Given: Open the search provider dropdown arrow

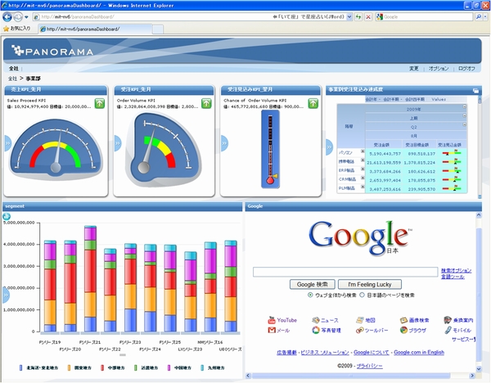Looking at the screenshot, I should tap(485, 17).
